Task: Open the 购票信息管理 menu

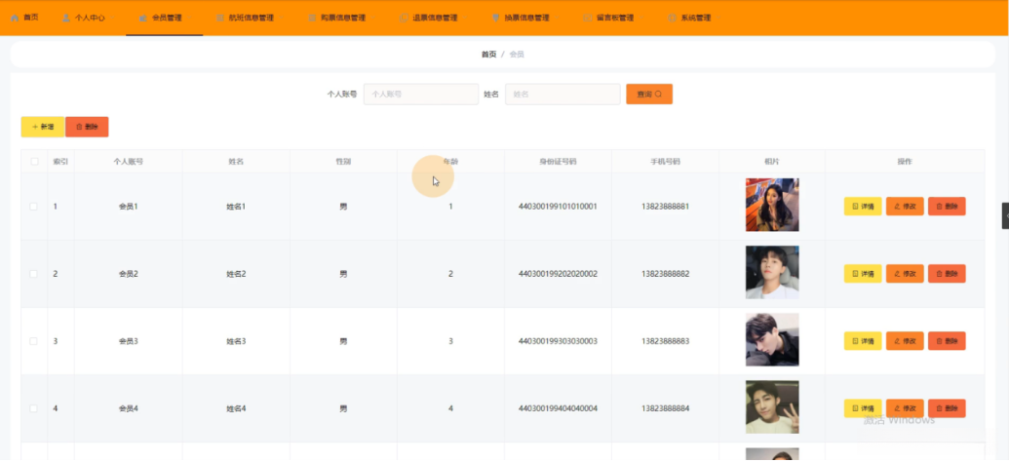Action: [336, 18]
